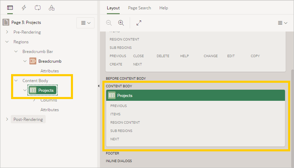Screen dimensions: 294x168
Task: Open the layout pane hamburger menu
Action: coord(283,23)
